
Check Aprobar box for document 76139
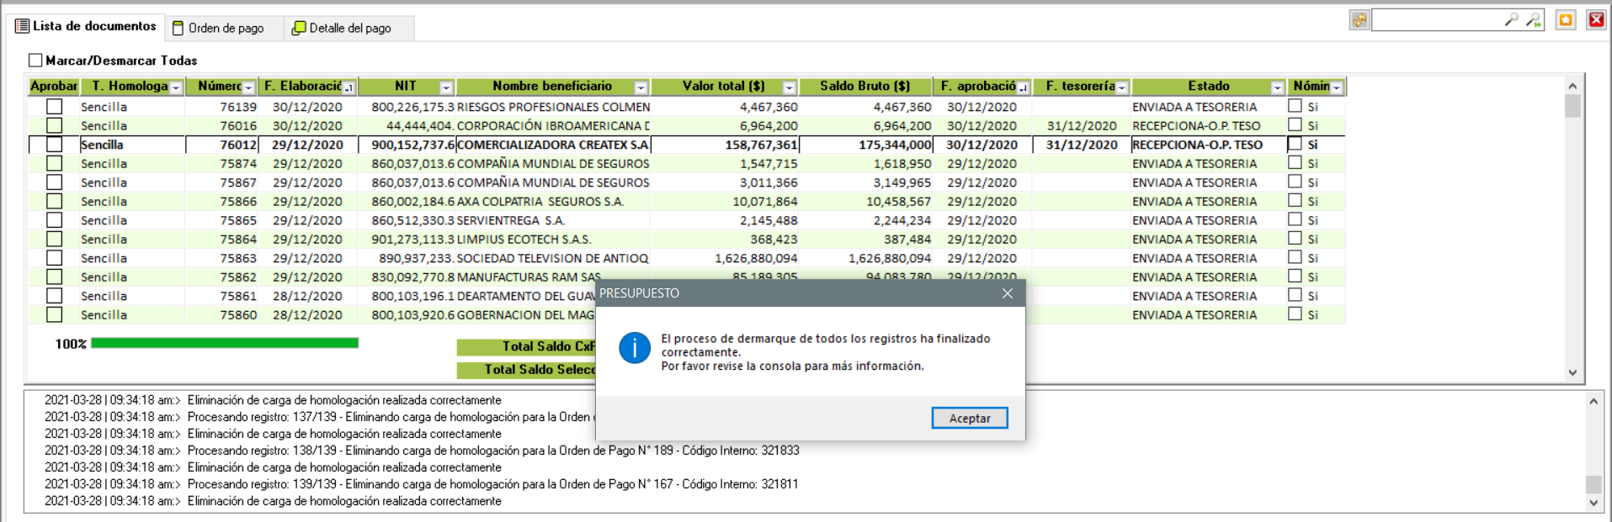pyautogui.click(x=55, y=107)
